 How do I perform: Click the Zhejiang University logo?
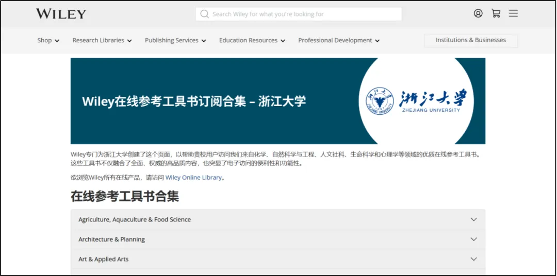(416, 101)
